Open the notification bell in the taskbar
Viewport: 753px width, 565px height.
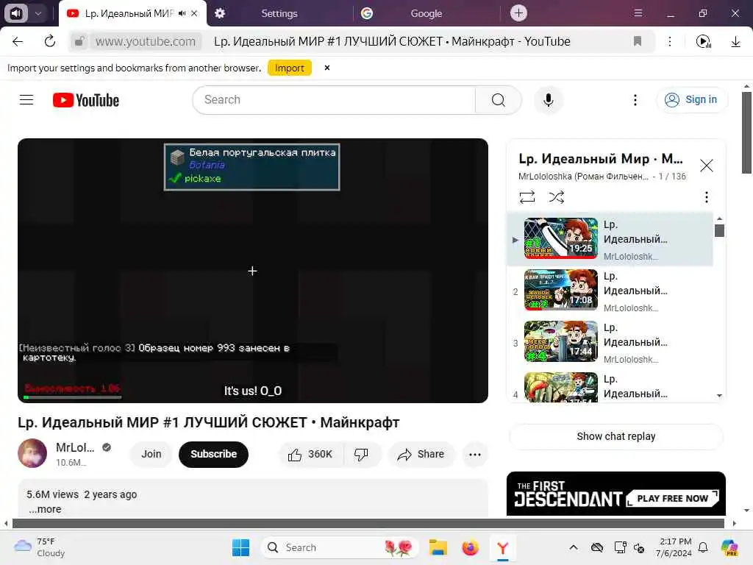pos(703,547)
